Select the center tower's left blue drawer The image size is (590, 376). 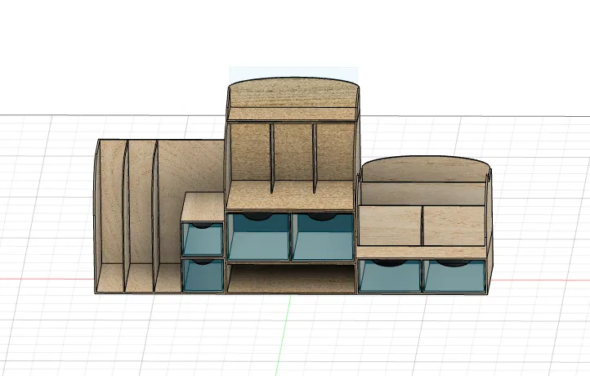point(258,236)
